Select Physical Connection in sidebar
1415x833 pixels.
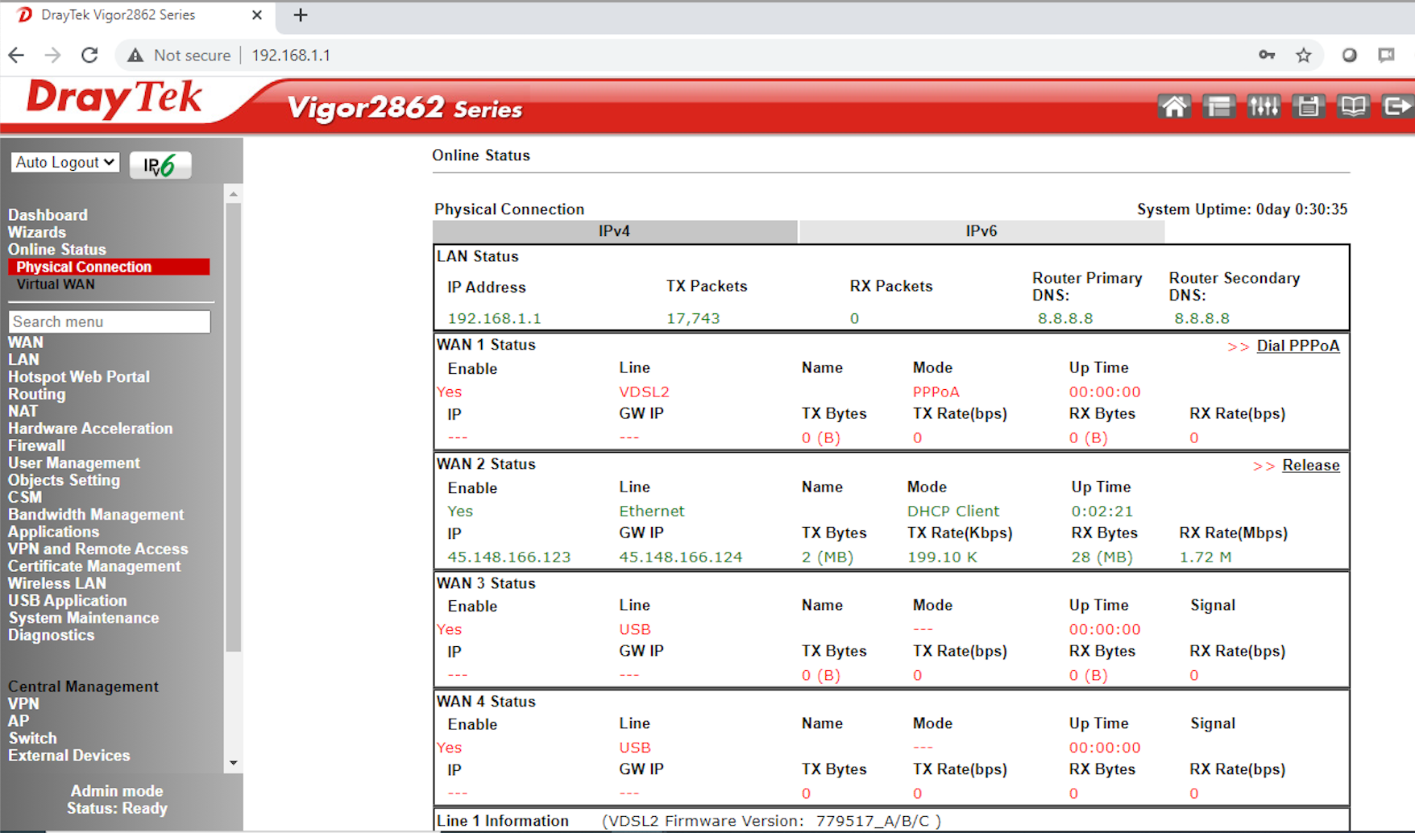pyautogui.click(x=109, y=267)
